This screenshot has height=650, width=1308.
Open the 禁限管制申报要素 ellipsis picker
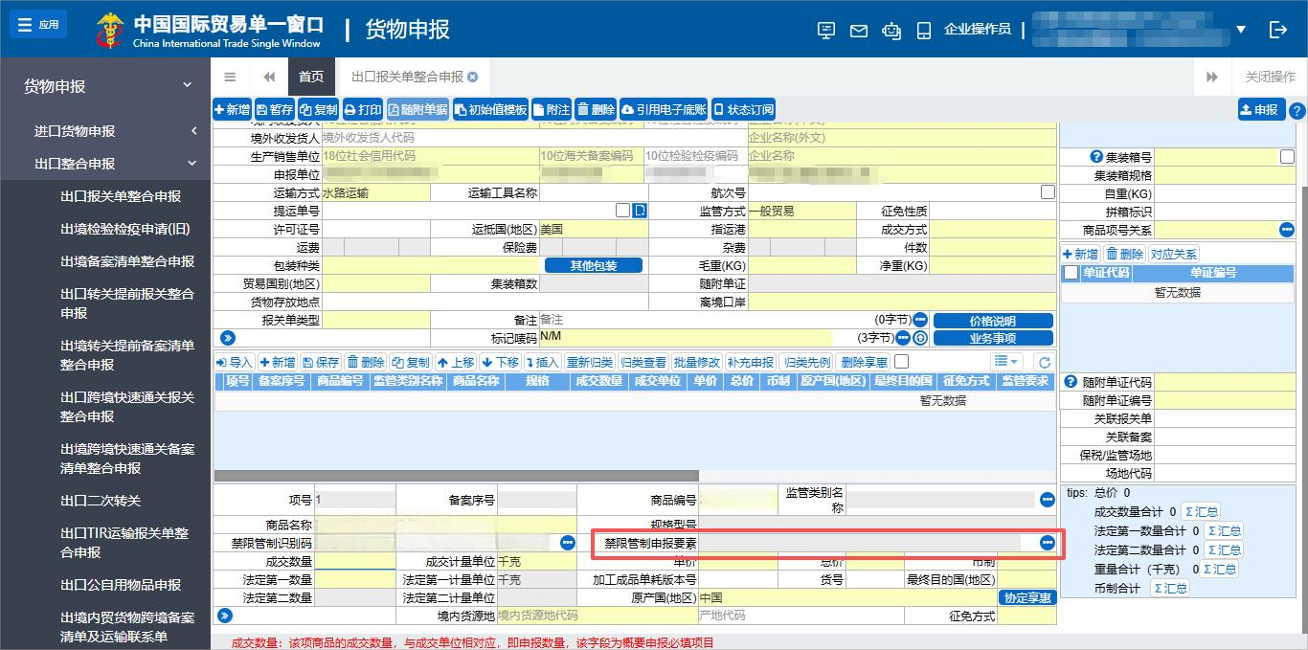[1046, 542]
